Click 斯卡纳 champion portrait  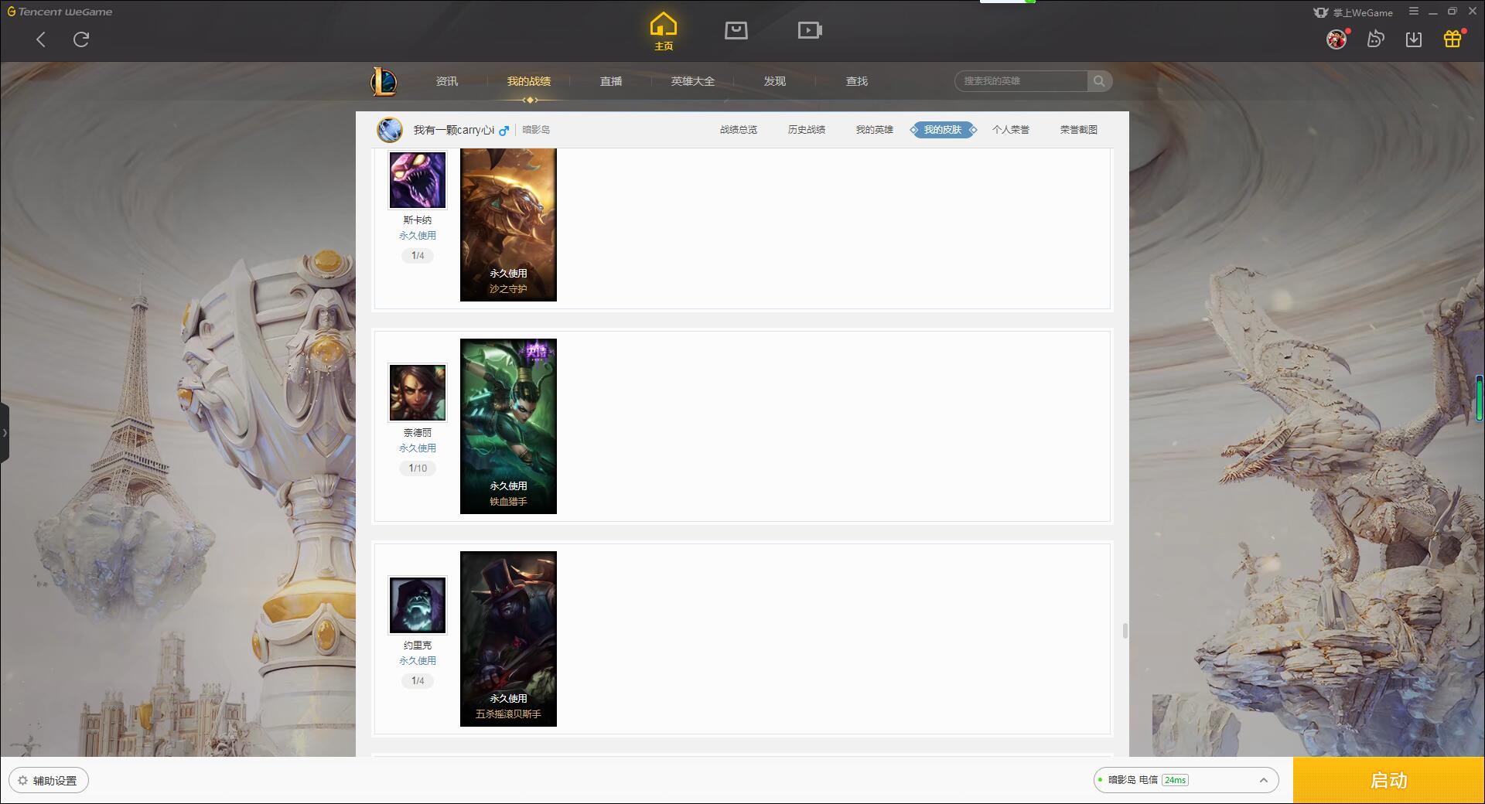(418, 179)
